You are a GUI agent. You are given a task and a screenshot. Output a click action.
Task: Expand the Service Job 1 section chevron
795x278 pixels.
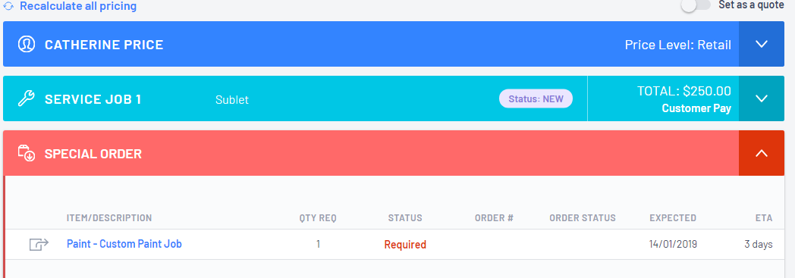(x=762, y=98)
